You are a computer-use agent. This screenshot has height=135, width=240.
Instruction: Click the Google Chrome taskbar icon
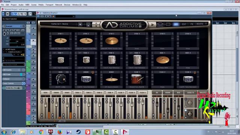tap(41, 132)
